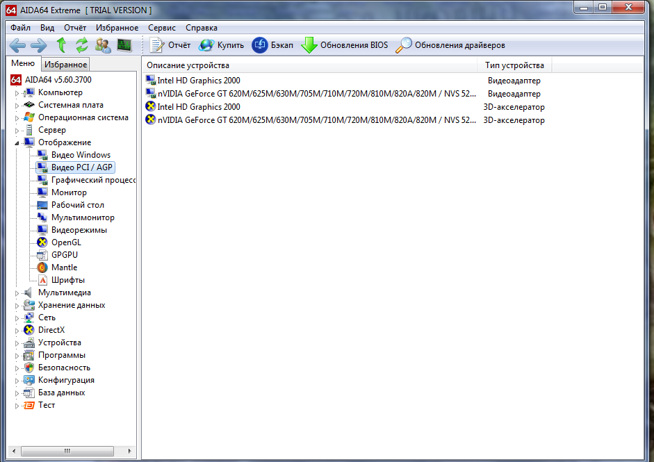Refresh the page with green arrows icon
The image size is (654, 462).
[x=82, y=45]
